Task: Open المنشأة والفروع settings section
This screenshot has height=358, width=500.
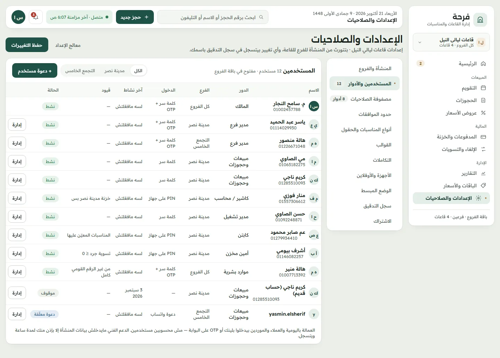Action: 365,68
